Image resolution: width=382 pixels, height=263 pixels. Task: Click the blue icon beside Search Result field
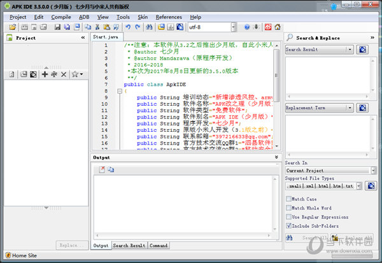pyautogui.click(x=362, y=50)
